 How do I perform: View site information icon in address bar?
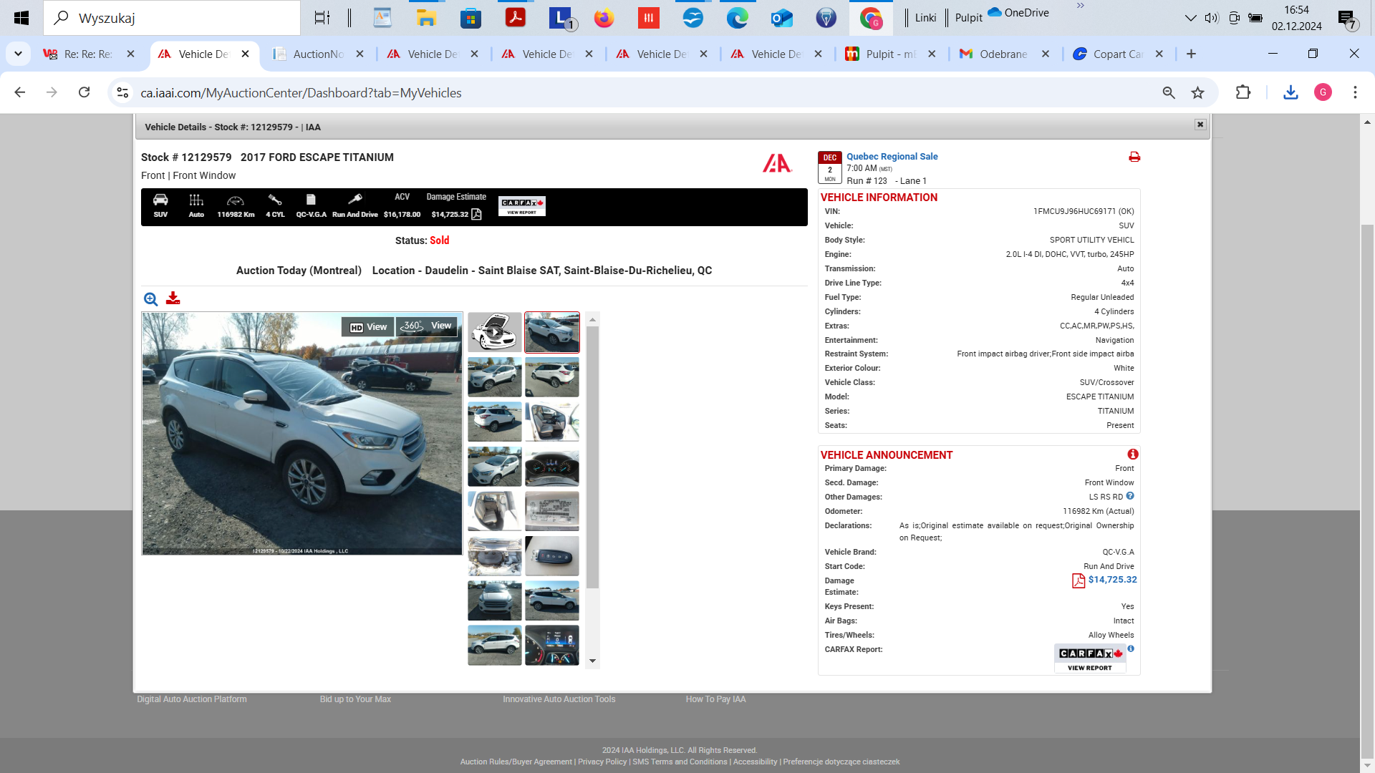pyautogui.click(x=122, y=93)
